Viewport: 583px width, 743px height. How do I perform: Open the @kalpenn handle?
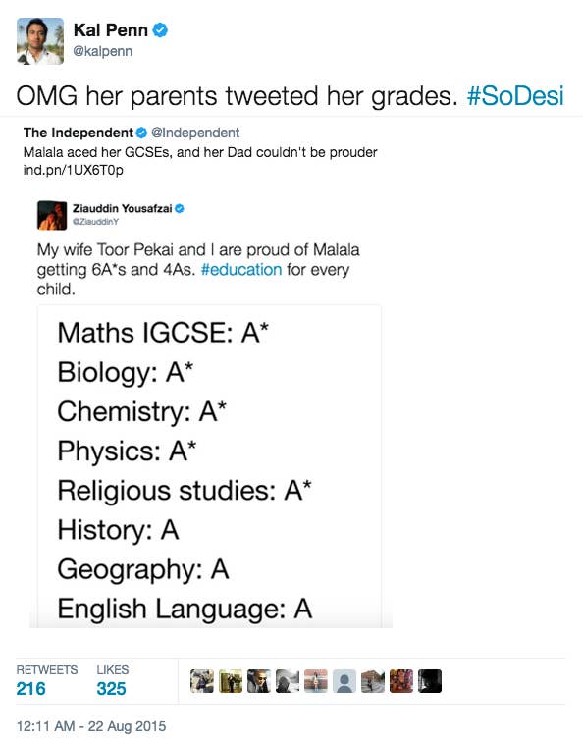[102, 51]
